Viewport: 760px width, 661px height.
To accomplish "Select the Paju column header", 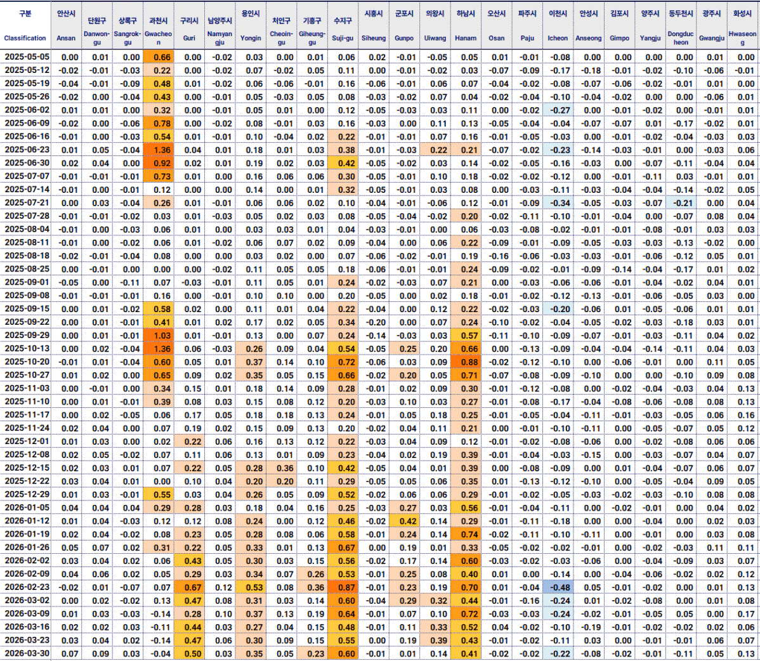I will pyautogui.click(x=527, y=25).
